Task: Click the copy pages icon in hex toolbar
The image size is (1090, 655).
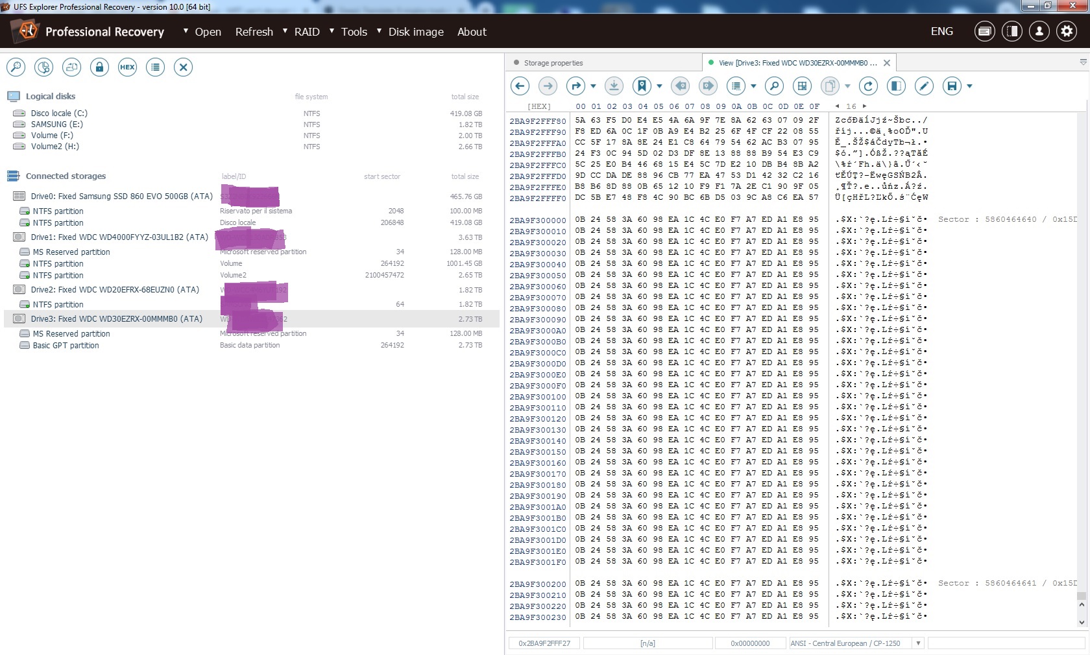Action: tap(830, 86)
